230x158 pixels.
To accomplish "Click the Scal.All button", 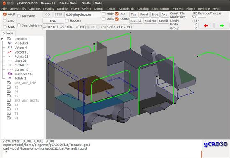I will point(136,21).
